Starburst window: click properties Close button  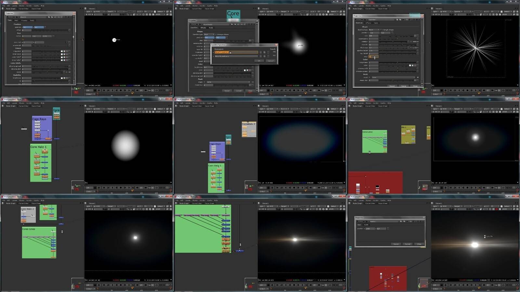click(x=415, y=86)
